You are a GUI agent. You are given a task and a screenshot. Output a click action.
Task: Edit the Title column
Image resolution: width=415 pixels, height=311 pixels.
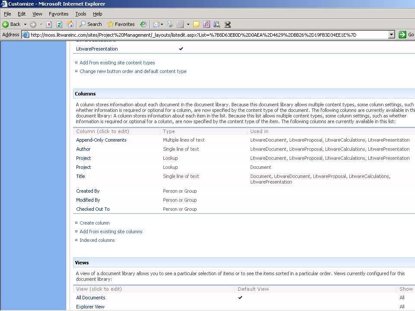click(x=80, y=176)
